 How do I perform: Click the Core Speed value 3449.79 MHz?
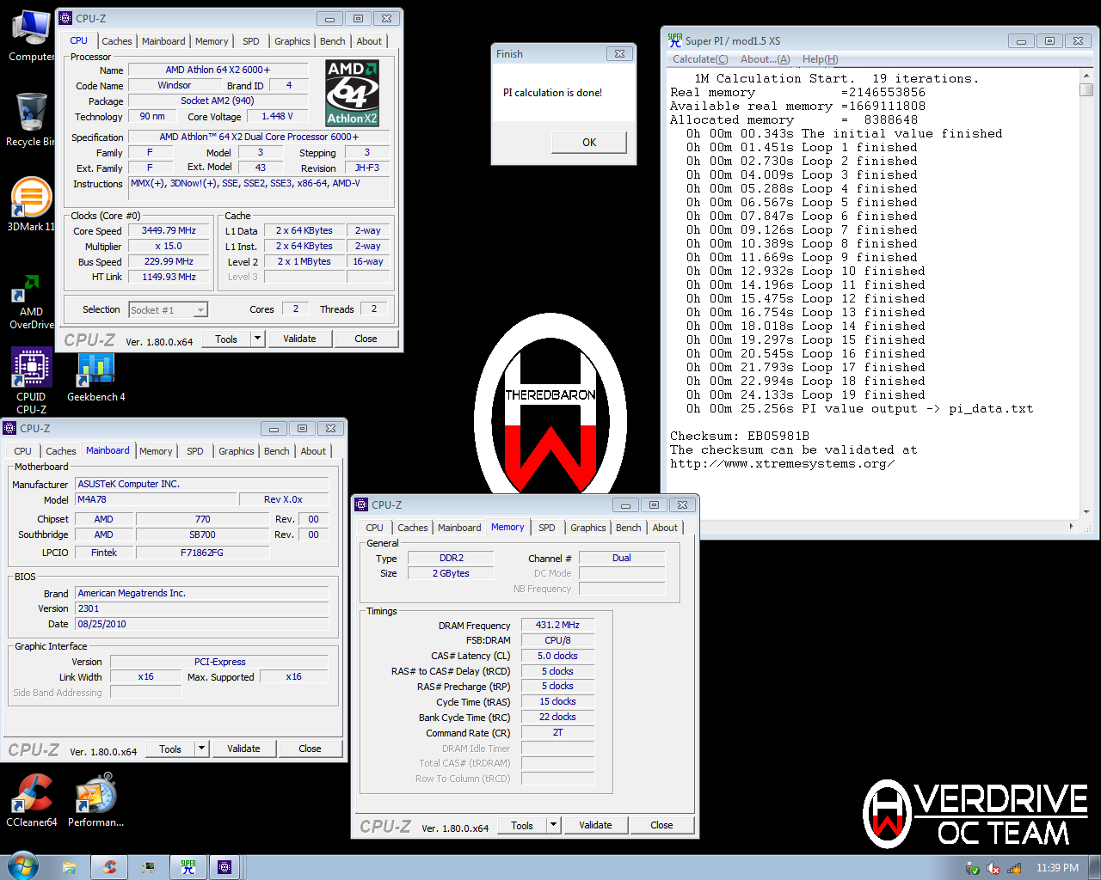169,230
